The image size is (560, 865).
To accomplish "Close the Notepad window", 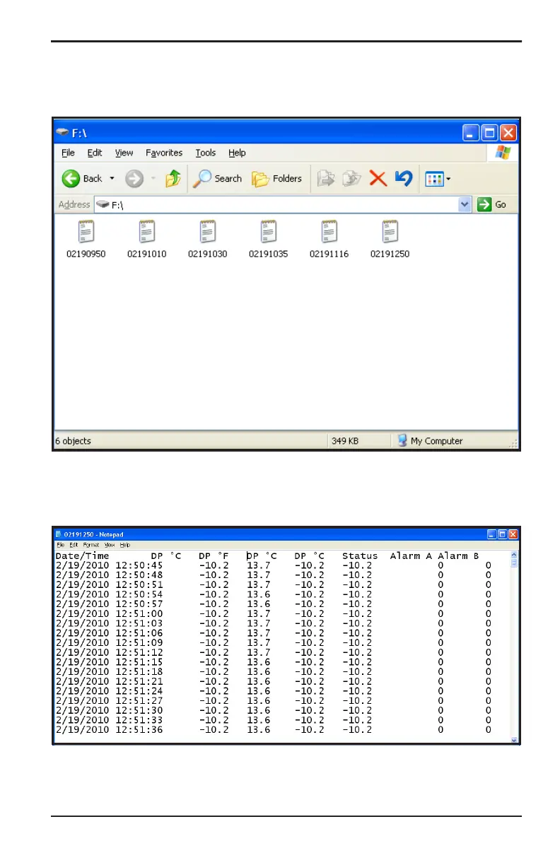I will click(513, 534).
